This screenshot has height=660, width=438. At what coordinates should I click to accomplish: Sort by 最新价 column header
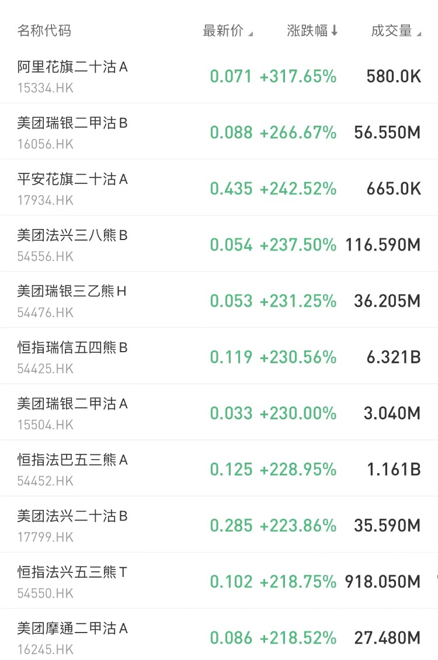coord(227,31)
